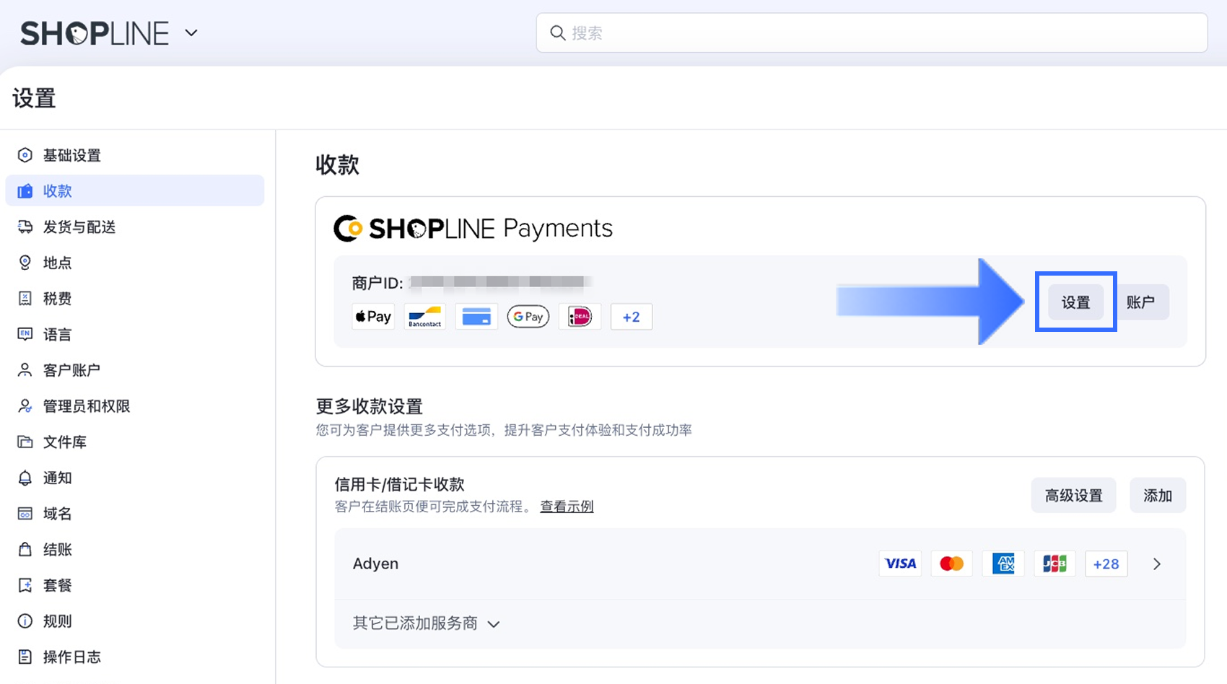
Task: Select 语言 menu item
Action: pos(135,334)
